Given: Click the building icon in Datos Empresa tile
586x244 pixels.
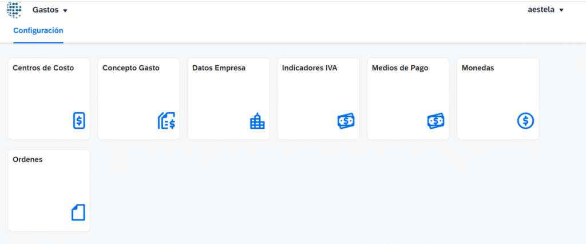Looking at the screenshot, I should tap(258, 121).
